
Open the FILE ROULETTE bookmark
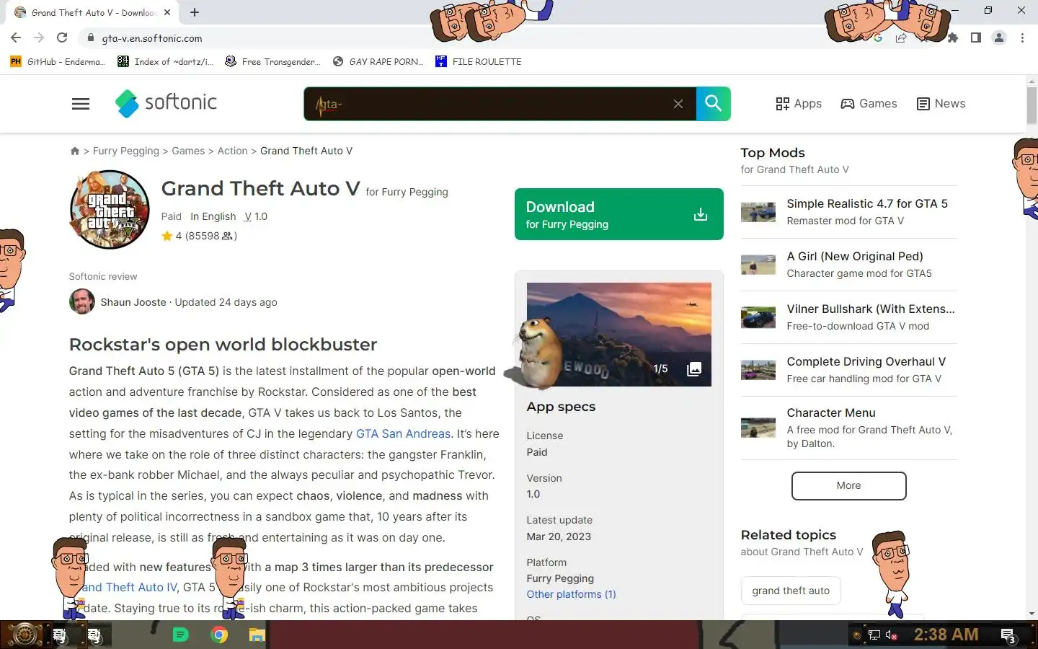(479, 62)
